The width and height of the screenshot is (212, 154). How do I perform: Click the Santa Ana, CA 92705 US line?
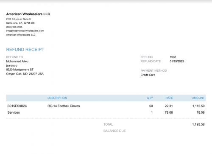coord(20,23)
